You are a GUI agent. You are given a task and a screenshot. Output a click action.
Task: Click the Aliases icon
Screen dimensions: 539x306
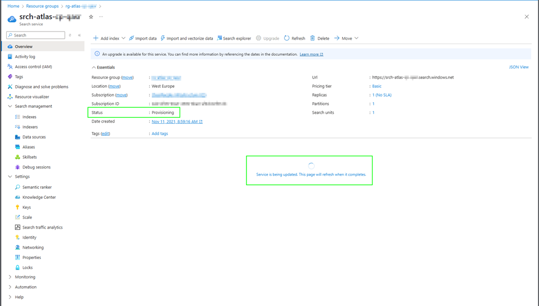click(18, 147)
